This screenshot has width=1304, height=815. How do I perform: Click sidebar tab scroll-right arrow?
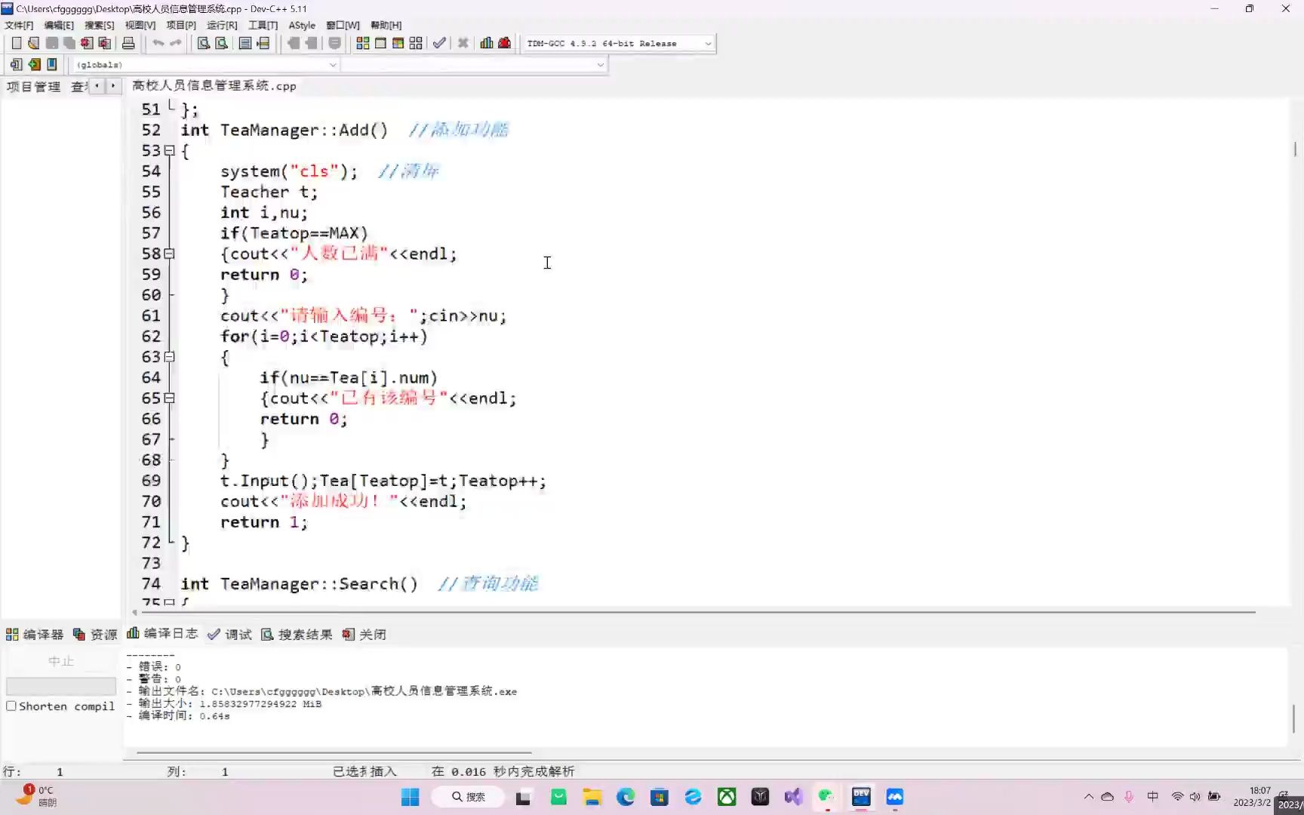click(x=113, y=86)
